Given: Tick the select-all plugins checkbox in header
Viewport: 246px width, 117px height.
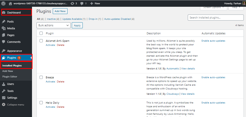Looking at the screenshot, I should (x=41, y=33).
